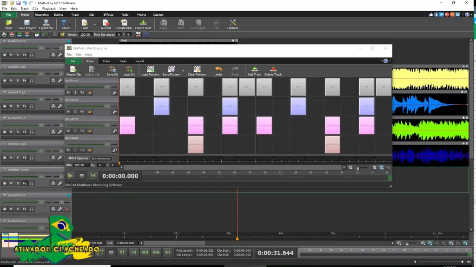Switch to Mixing tab in MixPad
The width and height of the screenshot is (476, 267).
pos(141,14)
